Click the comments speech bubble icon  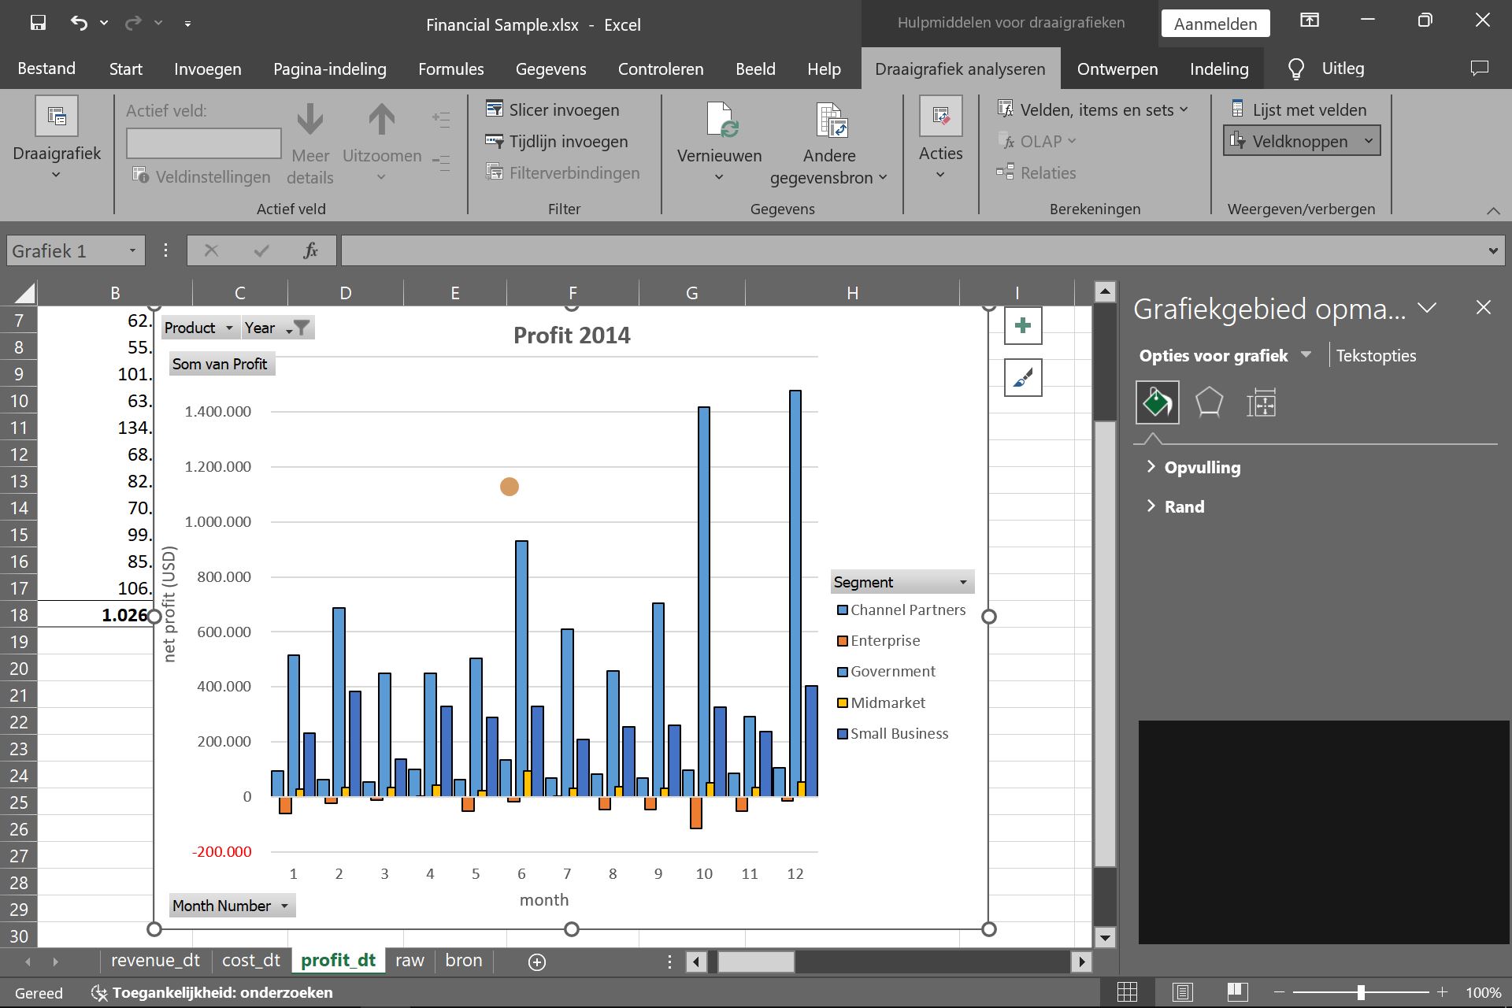tap(1480, 69)
